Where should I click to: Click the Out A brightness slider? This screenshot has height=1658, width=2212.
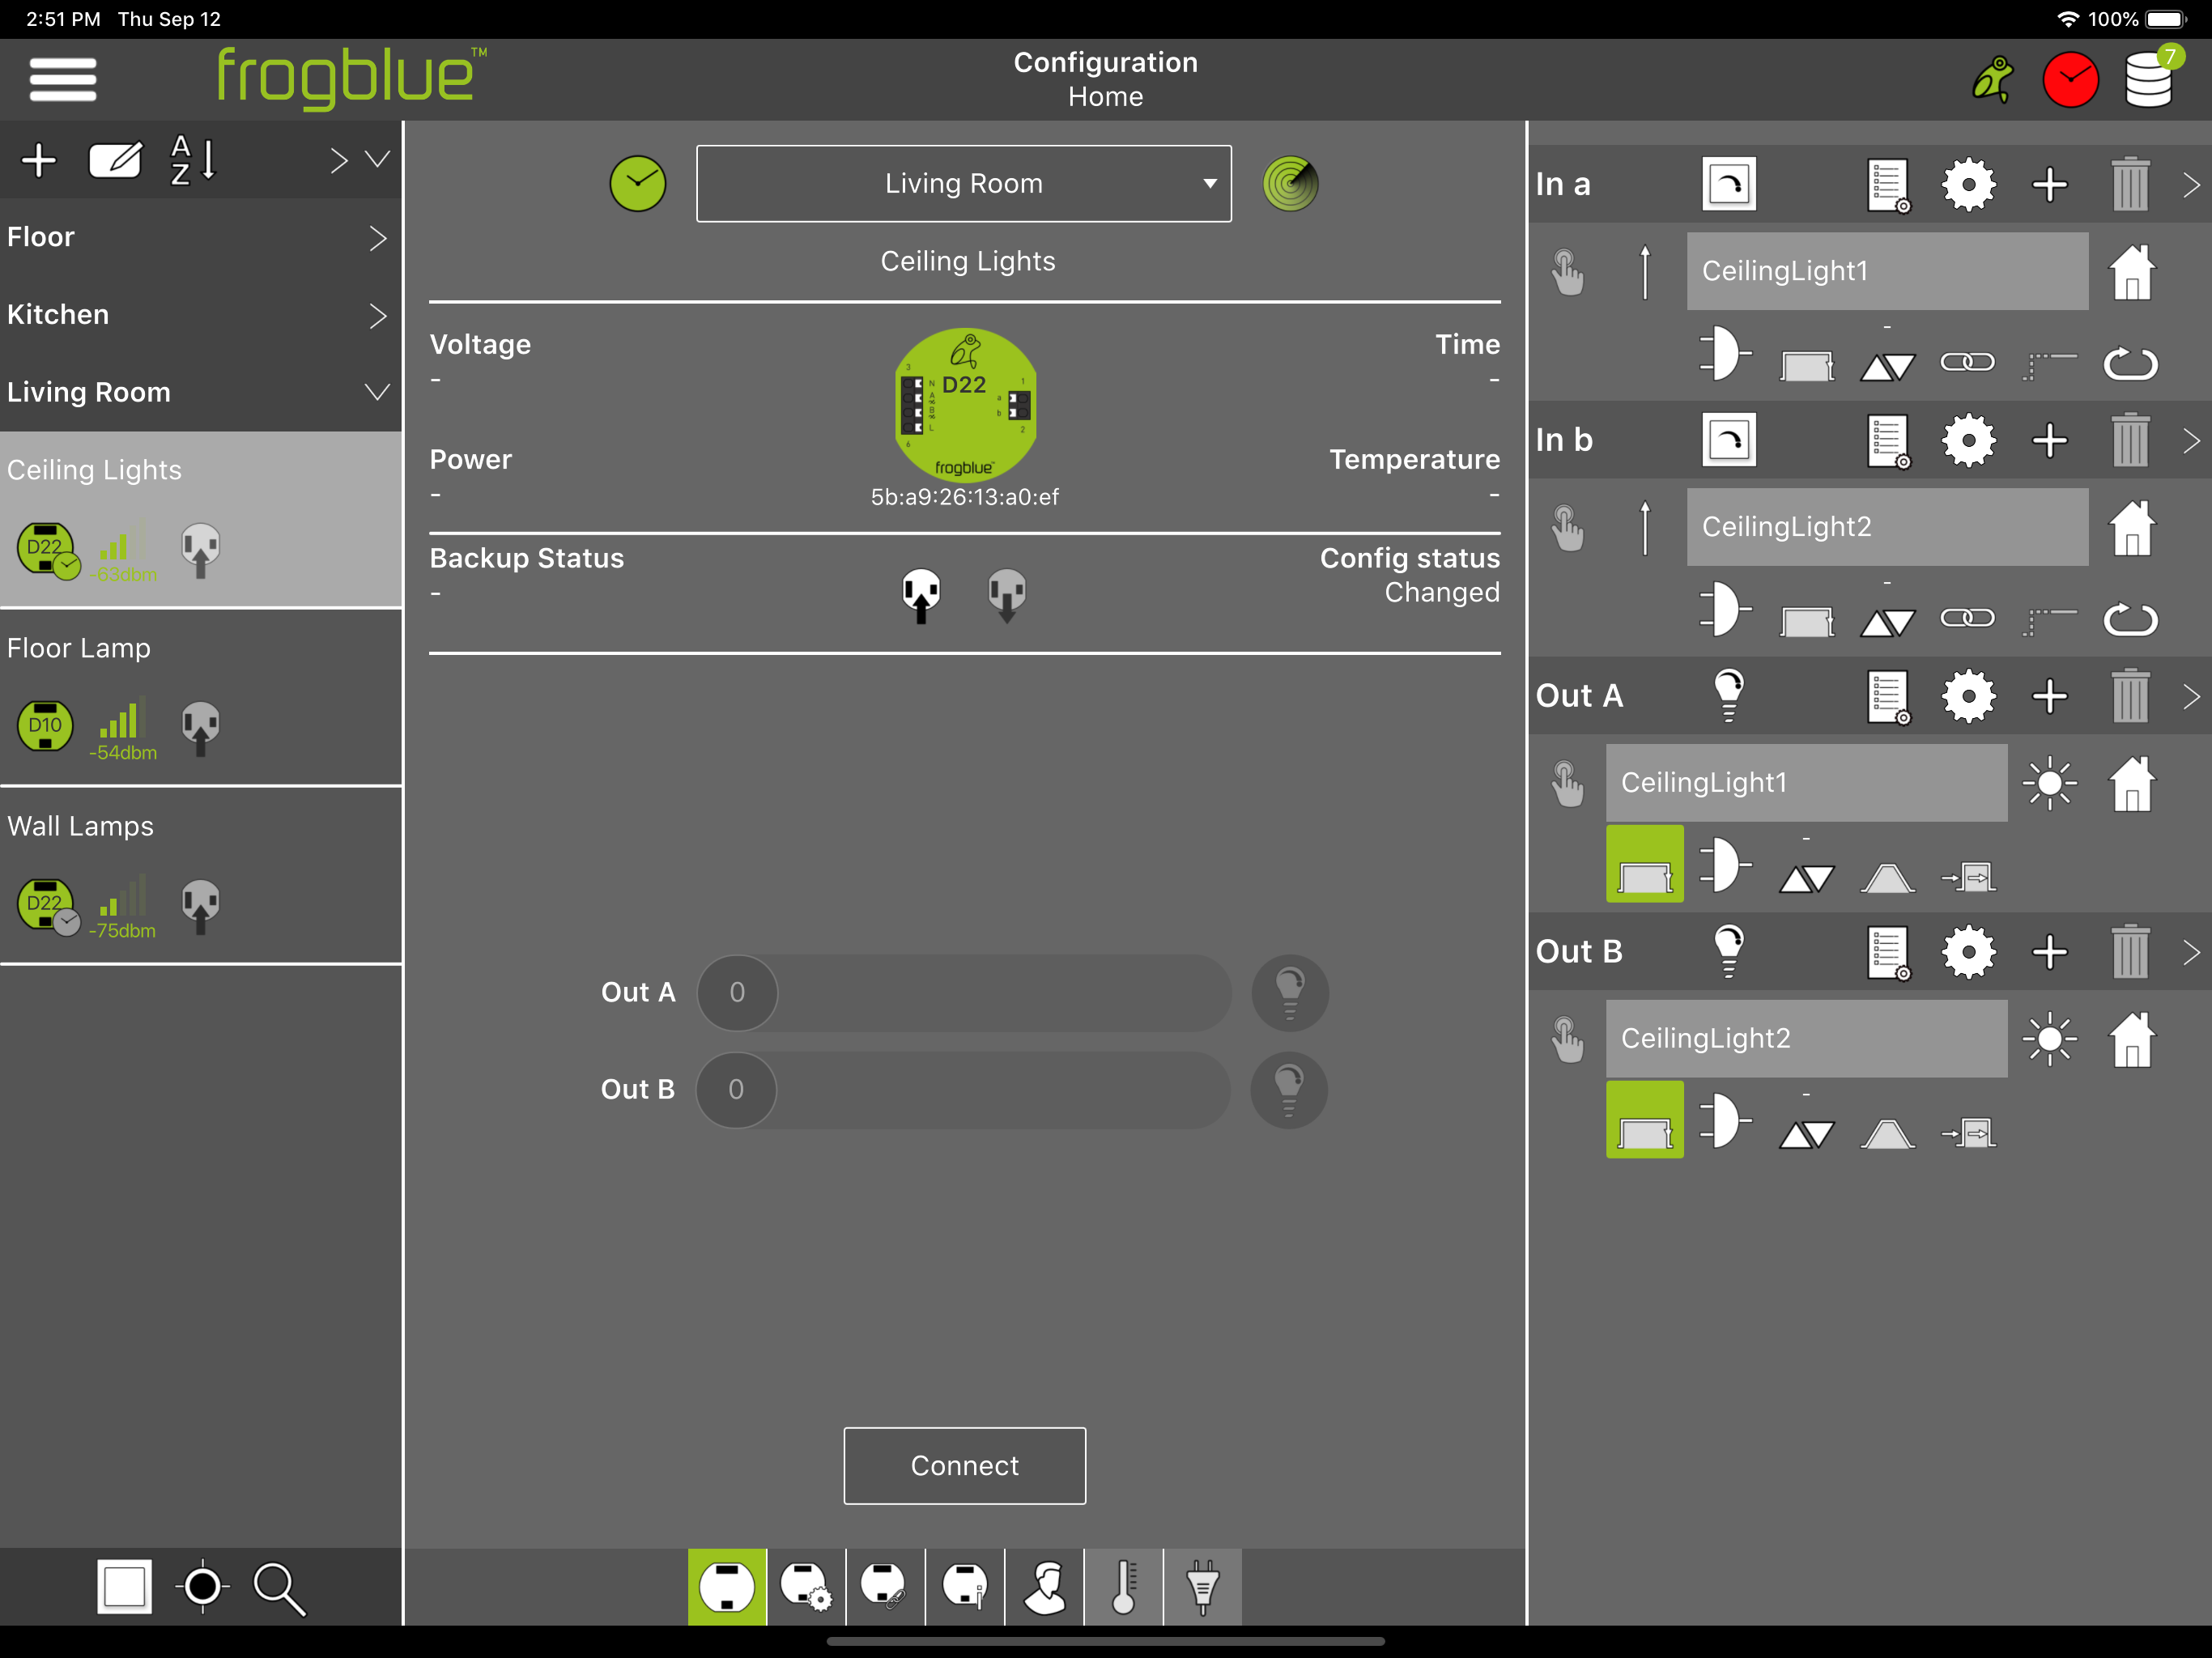964,993
